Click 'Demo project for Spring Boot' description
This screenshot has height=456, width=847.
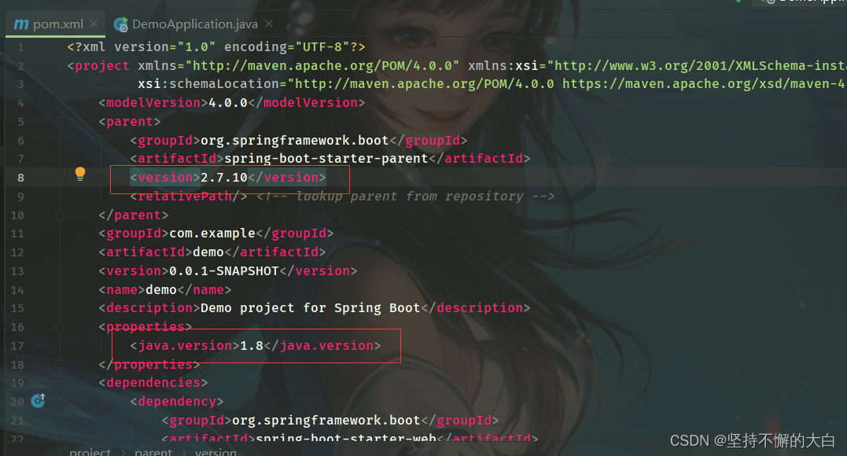(310, 308)
